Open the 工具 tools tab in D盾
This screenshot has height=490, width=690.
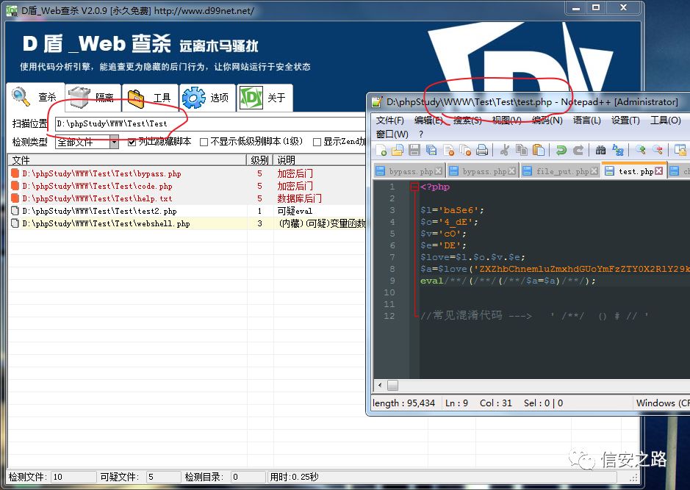(x=150, y=97)
